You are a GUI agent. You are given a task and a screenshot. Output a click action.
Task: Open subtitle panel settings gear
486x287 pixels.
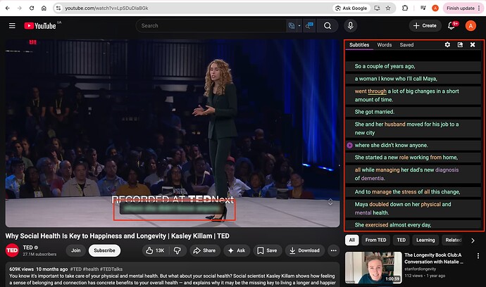click(x=447, y=45)
